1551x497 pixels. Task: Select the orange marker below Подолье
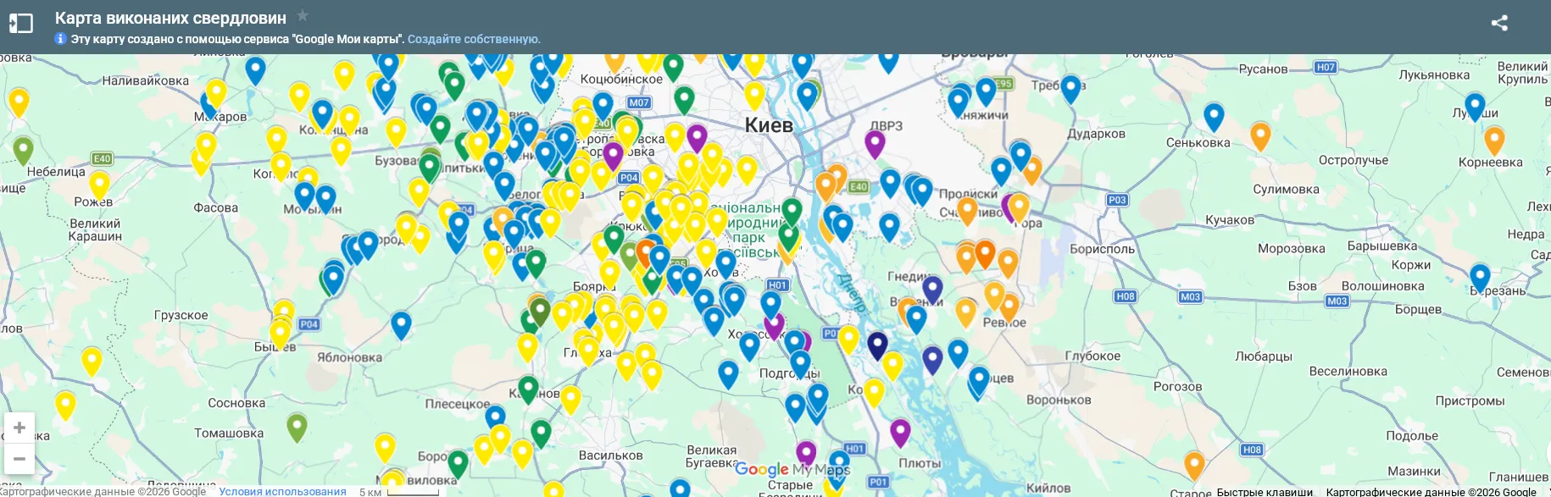[x=1194, y=466]
